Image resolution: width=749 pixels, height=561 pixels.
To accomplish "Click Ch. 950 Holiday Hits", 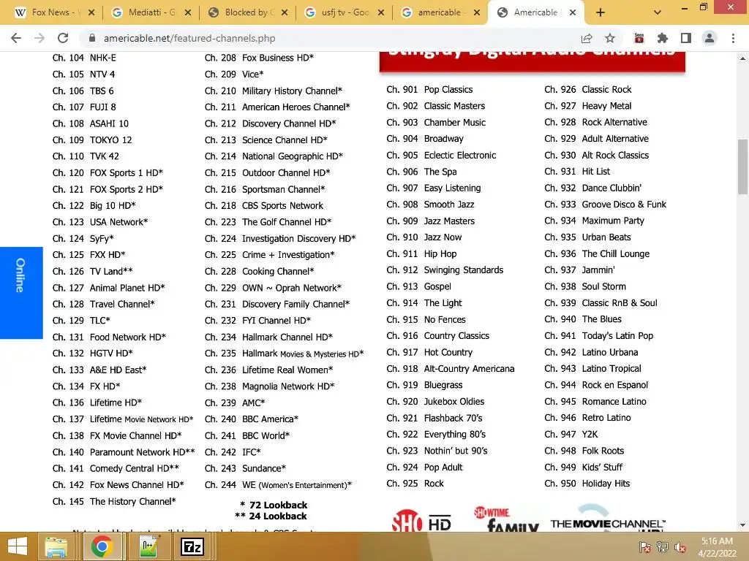I will 587,484.
